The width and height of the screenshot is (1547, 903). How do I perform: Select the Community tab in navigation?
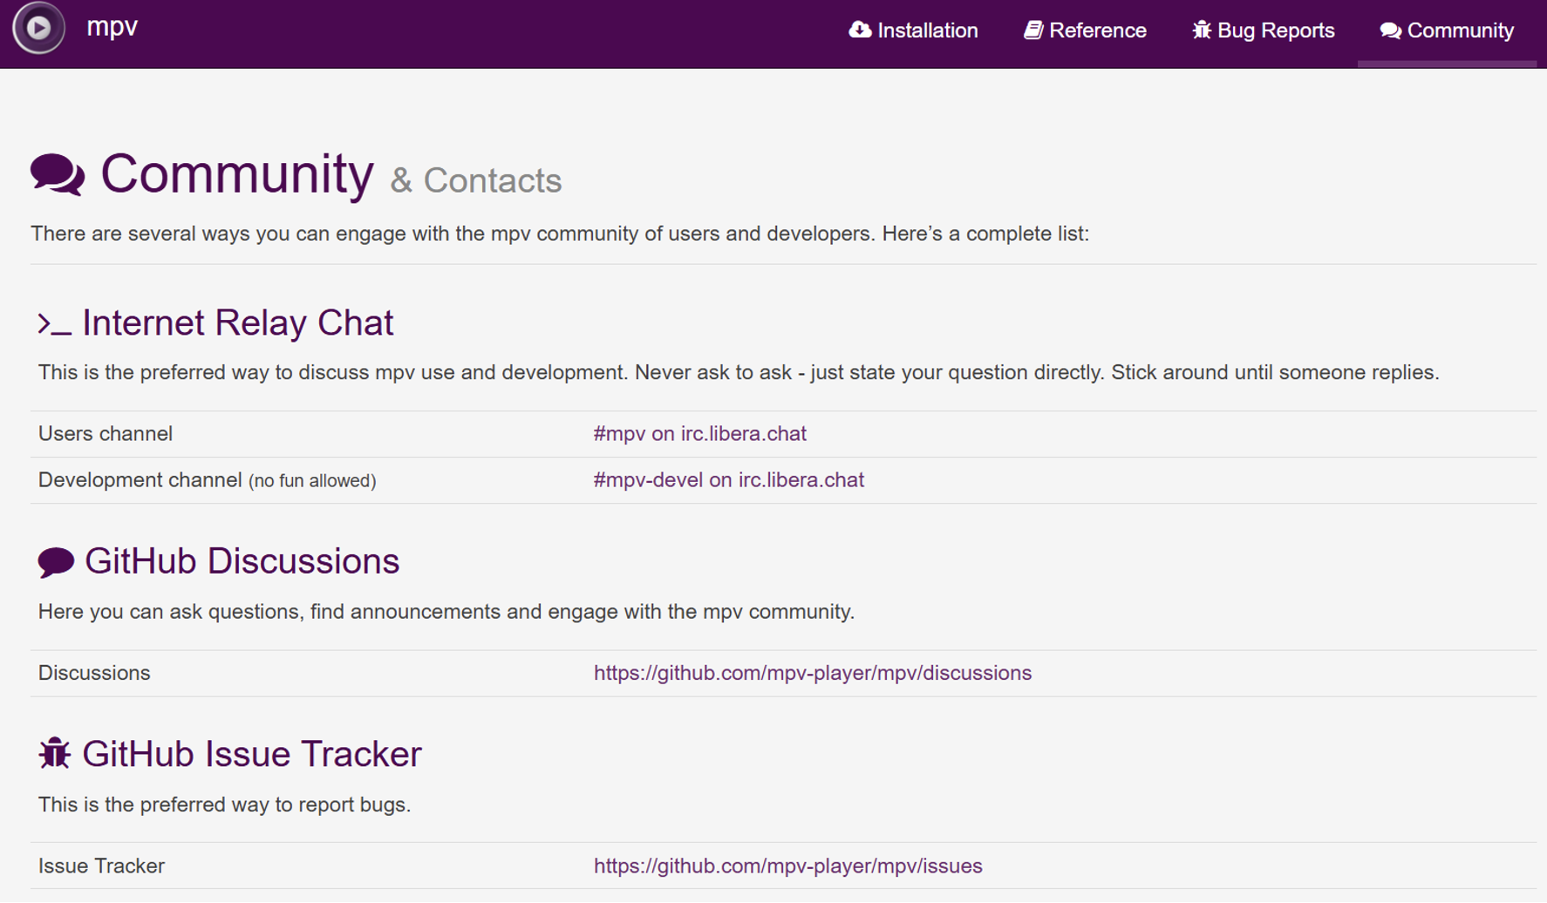[x=1460, y=31]
